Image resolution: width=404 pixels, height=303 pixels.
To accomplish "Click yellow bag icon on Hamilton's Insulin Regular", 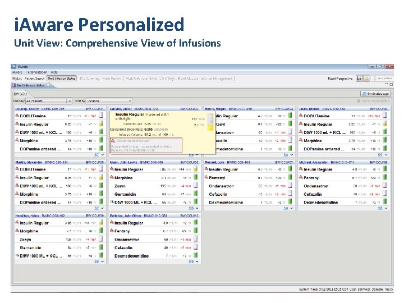I will point(101,222).
